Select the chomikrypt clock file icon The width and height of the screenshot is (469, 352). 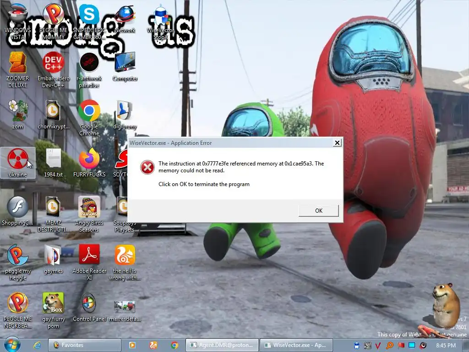click(x=53, y=115)
